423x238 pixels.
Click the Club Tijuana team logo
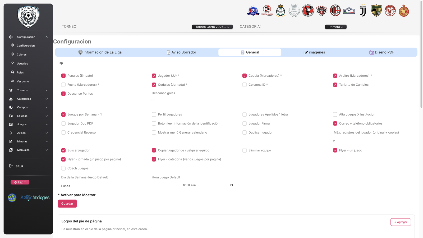(308, 11)
